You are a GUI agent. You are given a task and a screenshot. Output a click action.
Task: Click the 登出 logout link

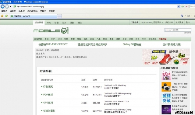coord(188,22)
